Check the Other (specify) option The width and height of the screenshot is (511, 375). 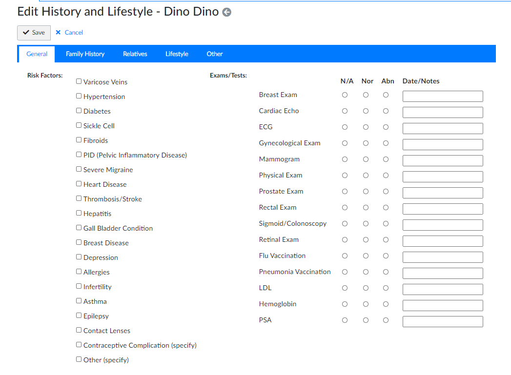[x=79, y=359]
